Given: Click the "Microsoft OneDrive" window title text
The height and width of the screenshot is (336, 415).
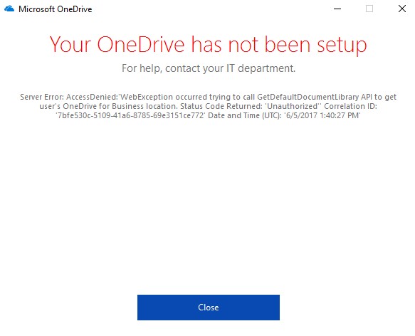Looking at the screenshot, I should [x=56, y=9].
